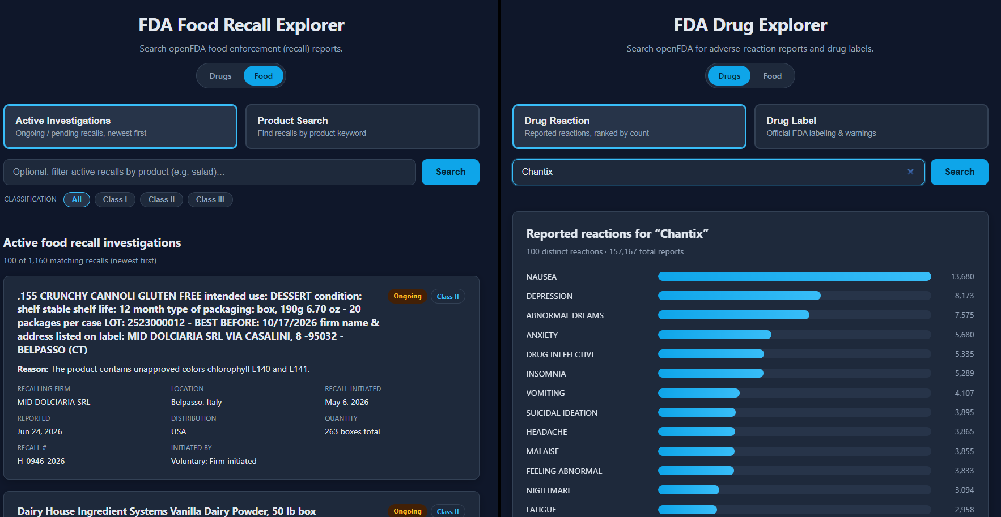Click Class II badge on Crunchy Cannoli recall
The width and height of the screenshot is (1001, 517).
click(448, 296)
